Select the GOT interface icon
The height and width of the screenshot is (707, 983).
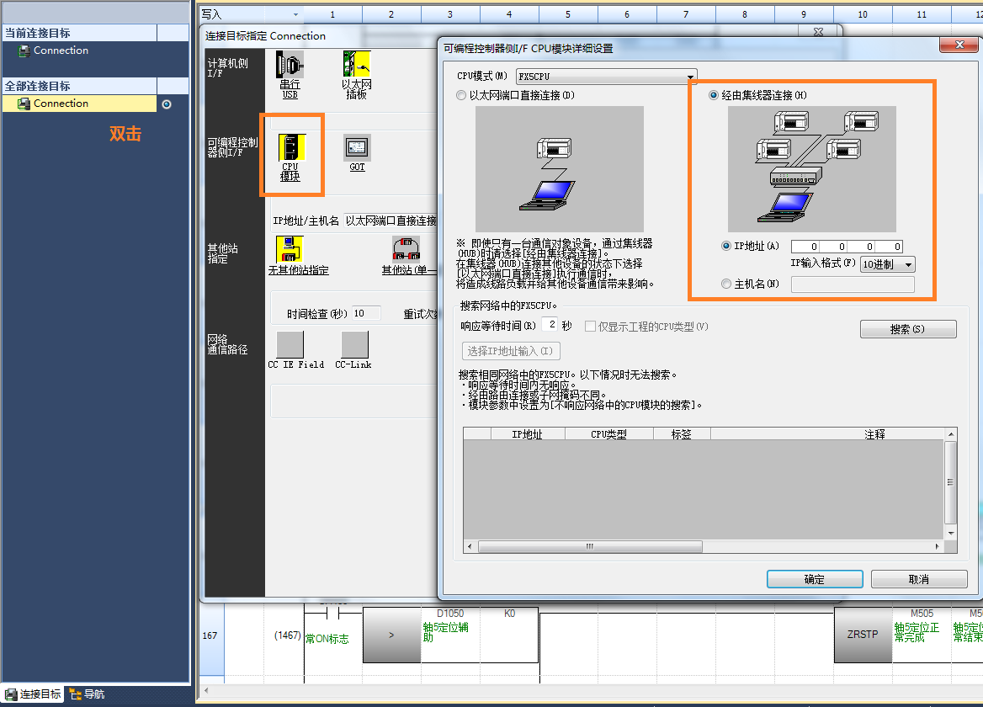357,148
